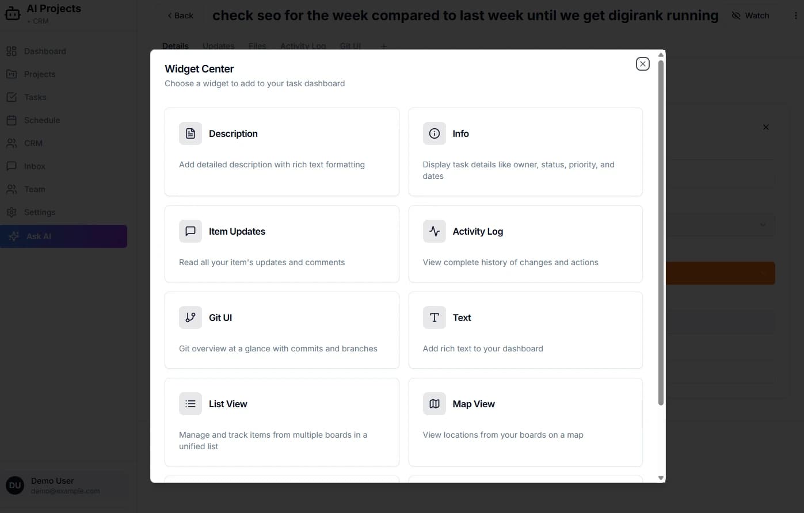Open Settings from the sidebar
Viewport: 804px width, 513px height.
pyautogui.click(x=40, y=212)
